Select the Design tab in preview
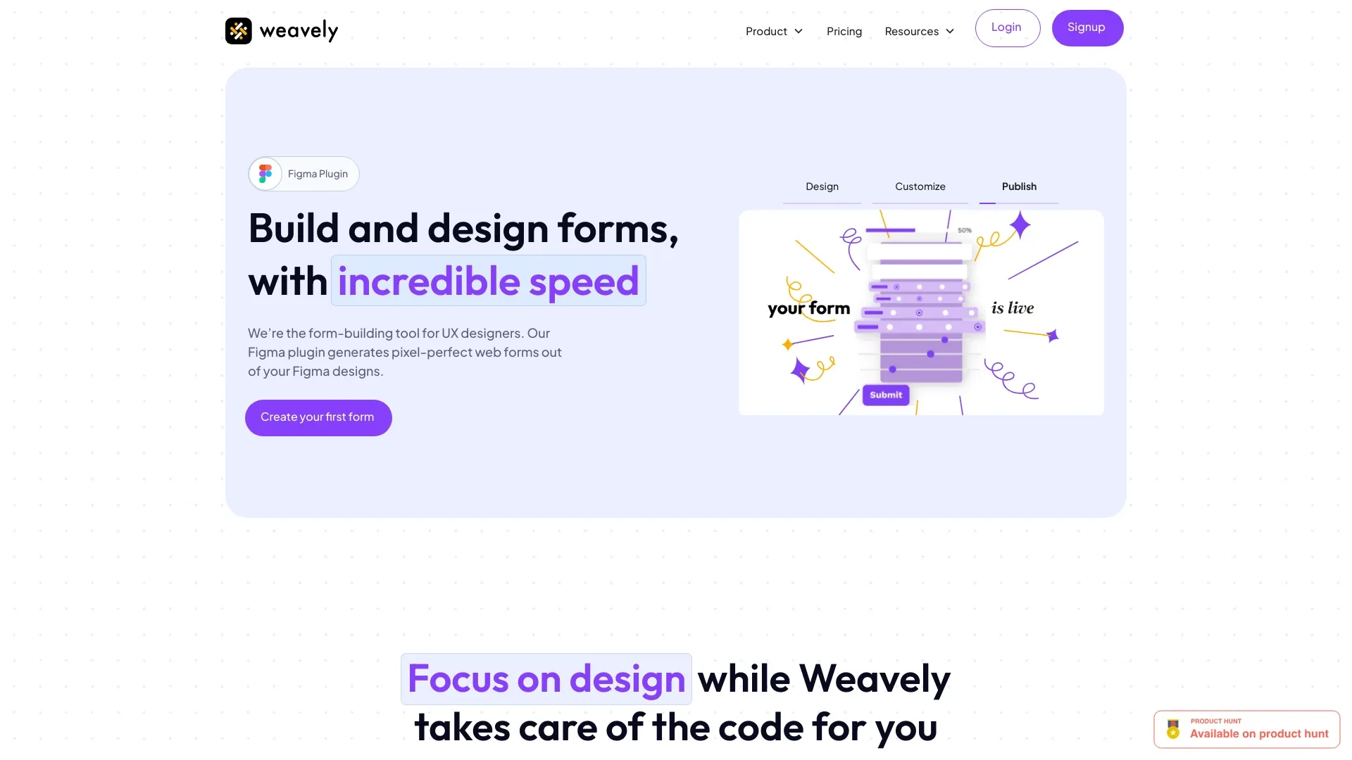 tap(821, 186)
